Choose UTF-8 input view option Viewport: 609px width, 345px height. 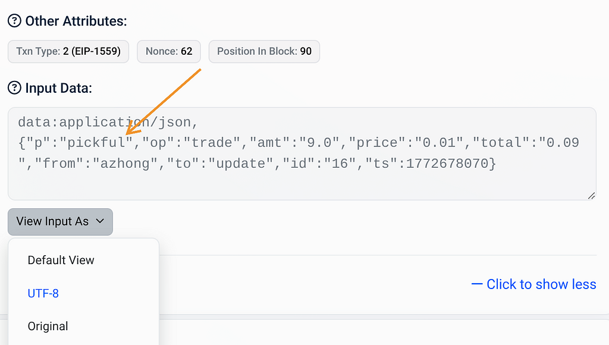(43, 293)
